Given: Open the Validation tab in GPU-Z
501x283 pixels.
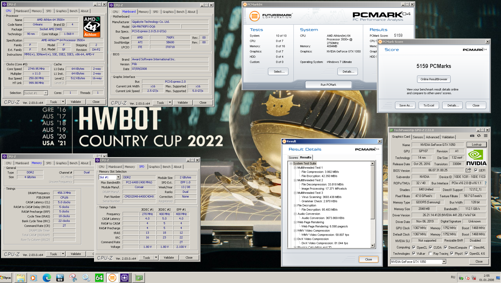Looking at the screenshot, I should [448, 137].
